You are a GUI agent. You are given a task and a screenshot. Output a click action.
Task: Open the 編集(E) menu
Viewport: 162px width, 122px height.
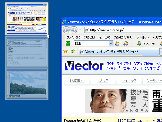pyautogui.click(x=90, y=37)
